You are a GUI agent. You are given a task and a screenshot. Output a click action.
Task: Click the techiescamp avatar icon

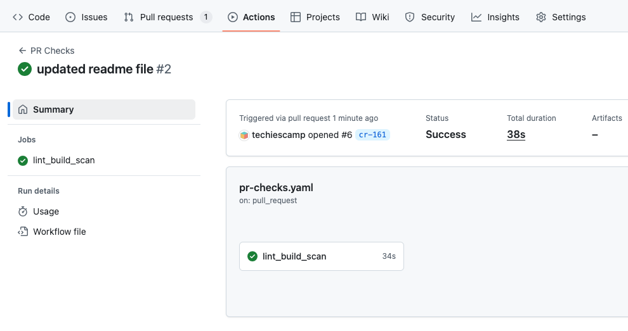tap(244, 135)
